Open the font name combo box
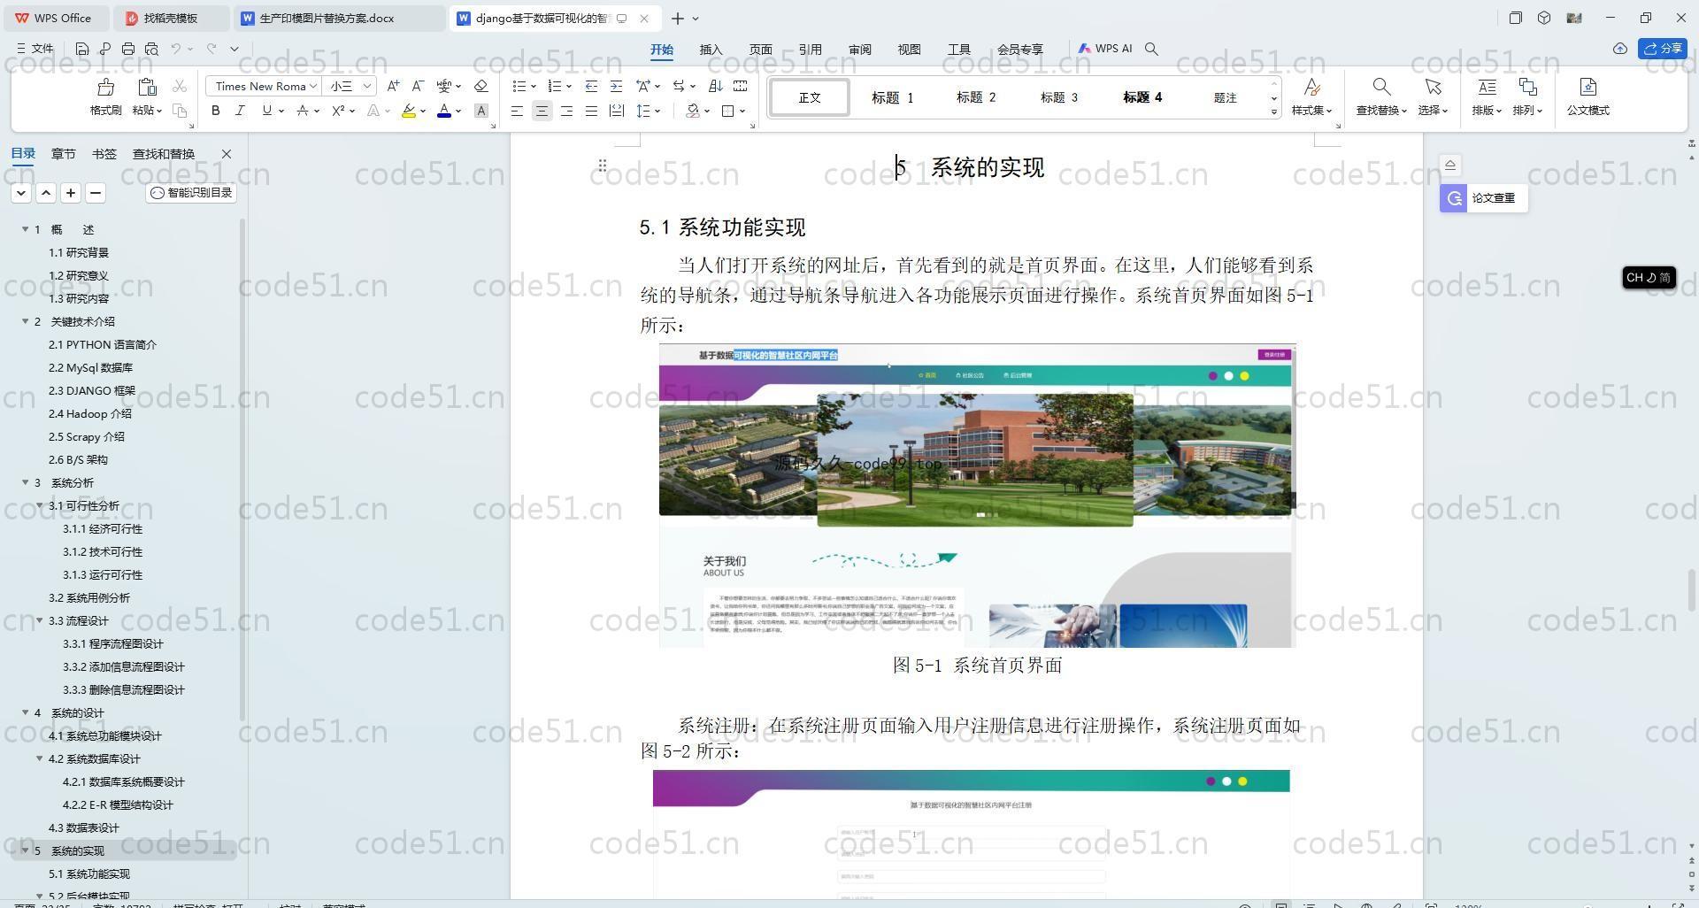Image resolution: width=1699 pixels, height=908 pixels. point(263,86)
